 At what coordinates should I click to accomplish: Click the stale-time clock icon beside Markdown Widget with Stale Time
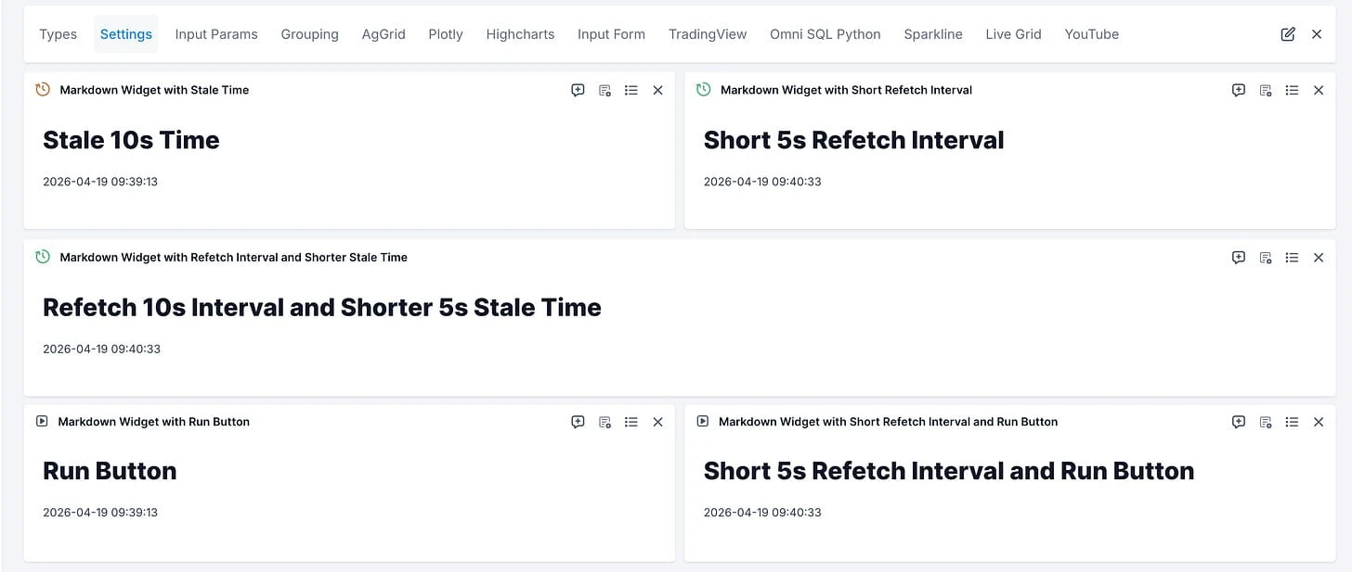tap(42, 90)
